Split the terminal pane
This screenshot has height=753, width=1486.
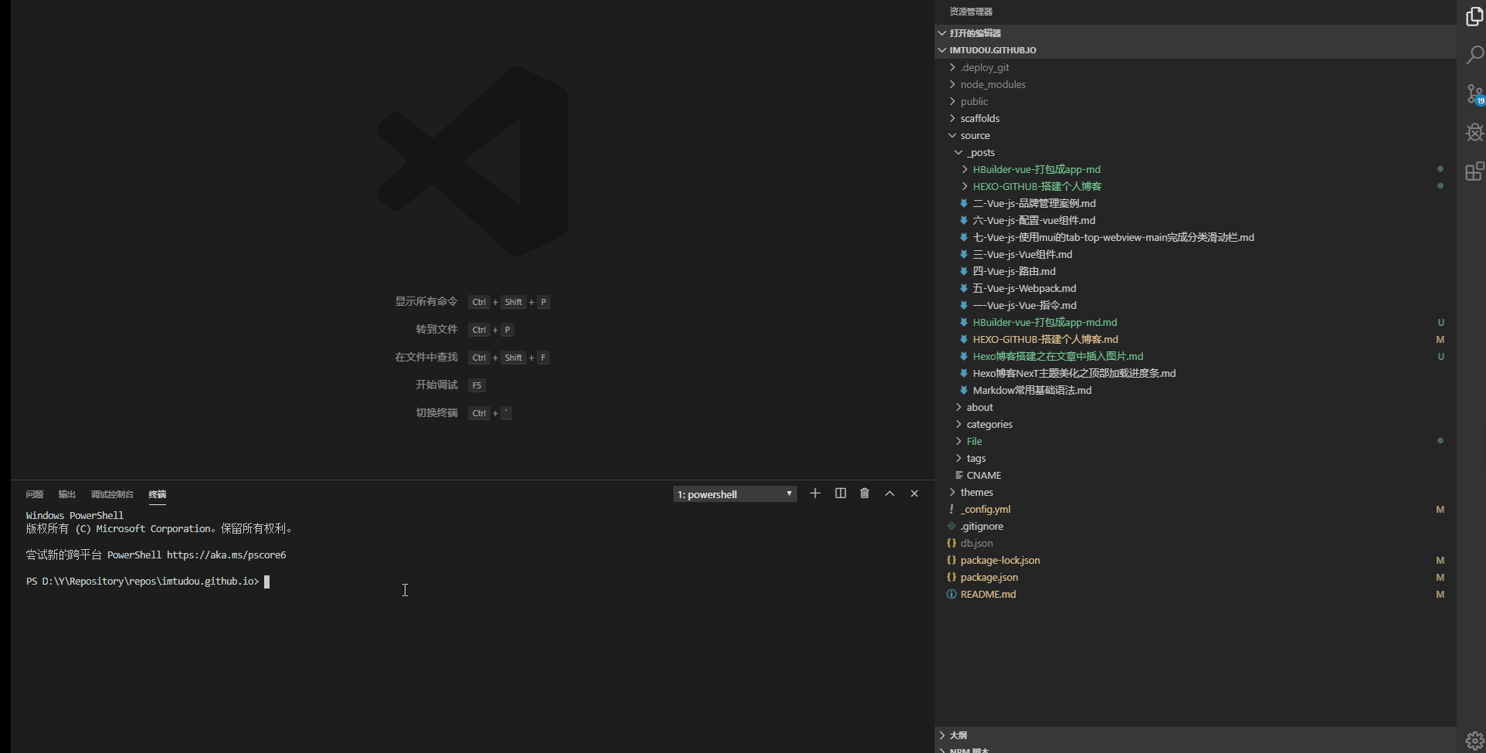point(840,494)
